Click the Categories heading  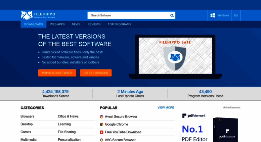pos(32,108)
